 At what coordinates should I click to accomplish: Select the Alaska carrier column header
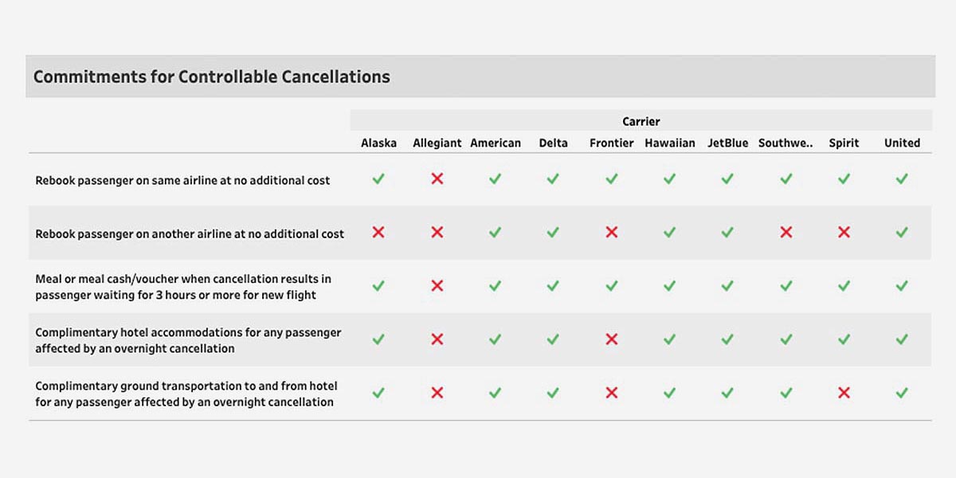tap(378, 143)
